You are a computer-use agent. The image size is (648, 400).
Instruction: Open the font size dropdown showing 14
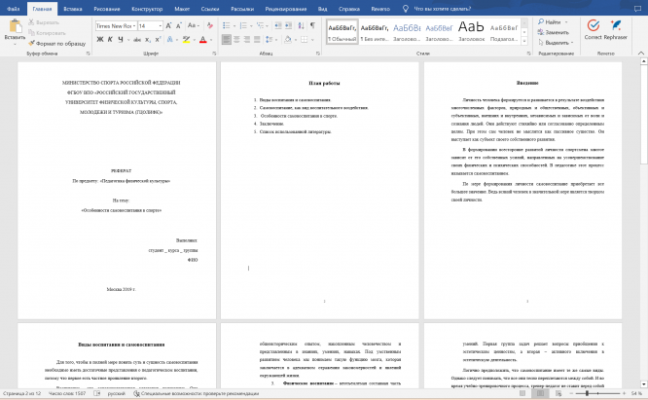click(x=161, y=26)
